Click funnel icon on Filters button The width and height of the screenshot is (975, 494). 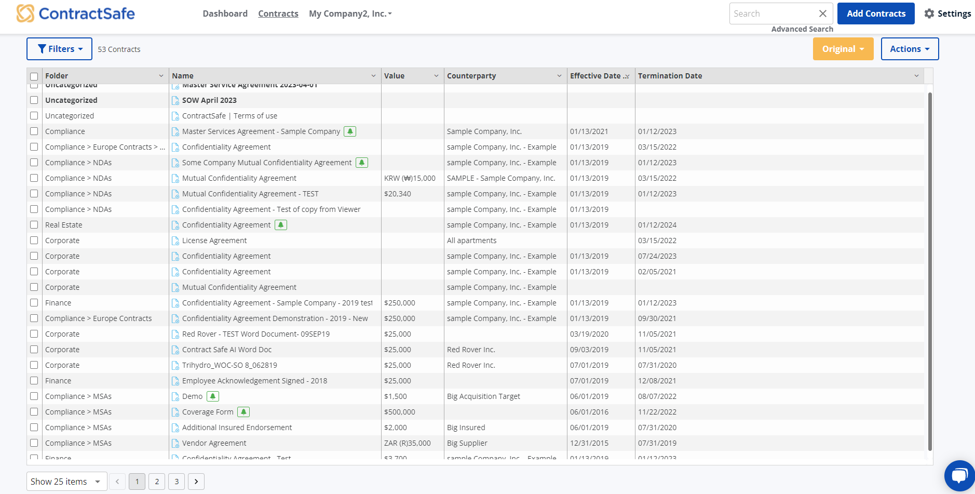(x=42, y=49)
